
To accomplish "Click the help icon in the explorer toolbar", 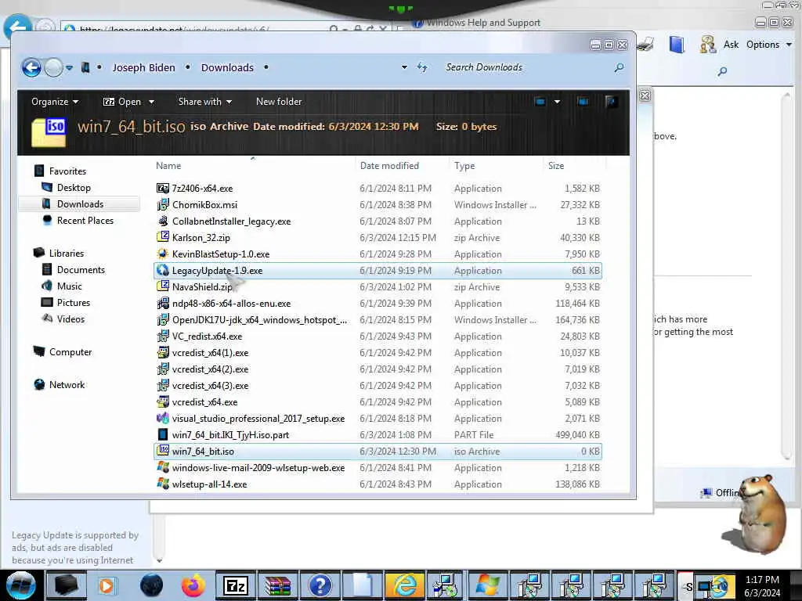I will tap(610, 101).
